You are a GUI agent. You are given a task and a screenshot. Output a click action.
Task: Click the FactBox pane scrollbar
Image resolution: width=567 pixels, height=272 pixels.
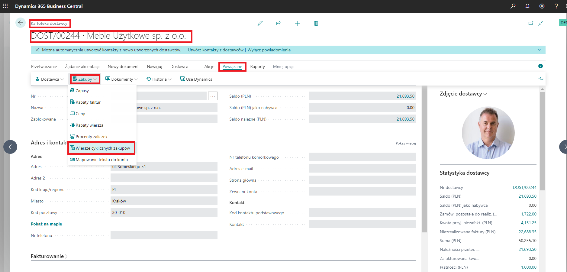pyautogui.click(x=542, y=141)
